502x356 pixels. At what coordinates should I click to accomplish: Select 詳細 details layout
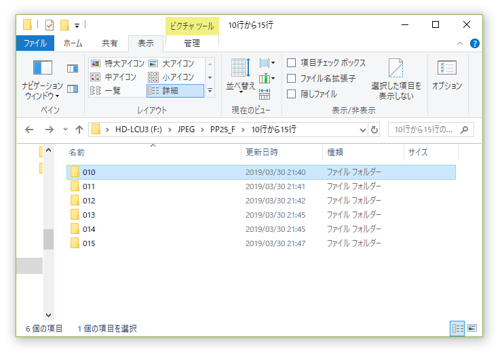[x=175, y=91]
